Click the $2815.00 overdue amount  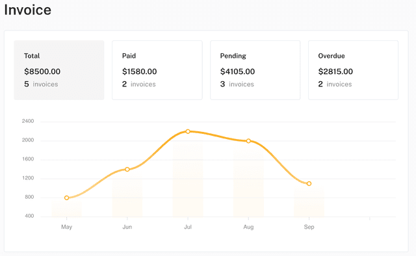click(335, 71)
